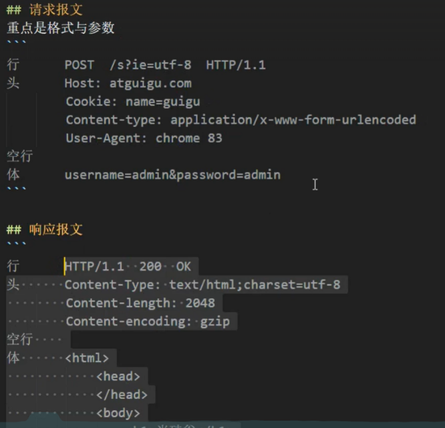Click the opening <body> tag

tap(118, 413)
